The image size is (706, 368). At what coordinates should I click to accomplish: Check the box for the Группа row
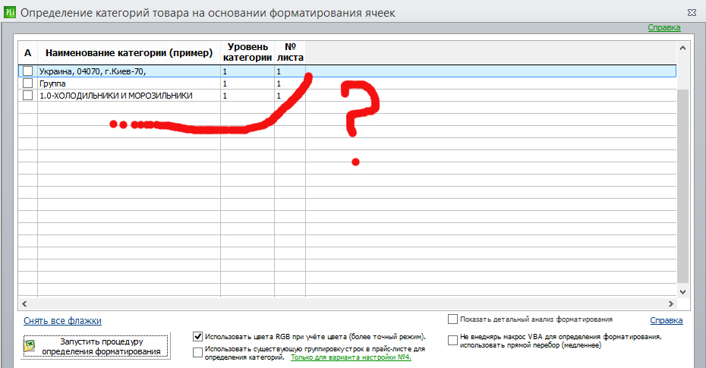[28, 83]
